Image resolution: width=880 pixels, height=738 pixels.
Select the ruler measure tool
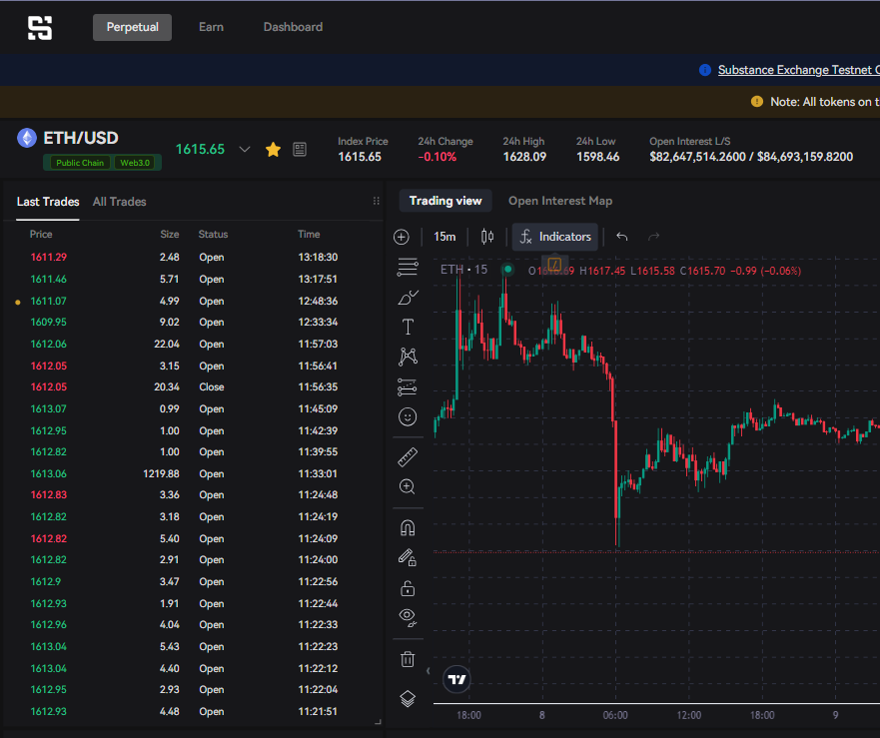pyautogui.click(x=408, y=456)
